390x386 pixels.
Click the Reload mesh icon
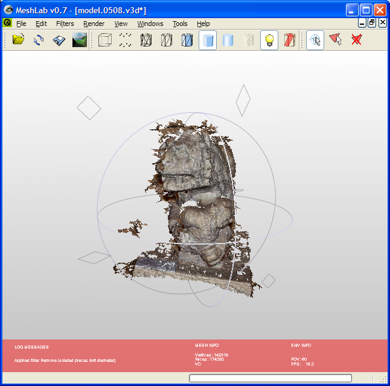(x=39, y=40)
